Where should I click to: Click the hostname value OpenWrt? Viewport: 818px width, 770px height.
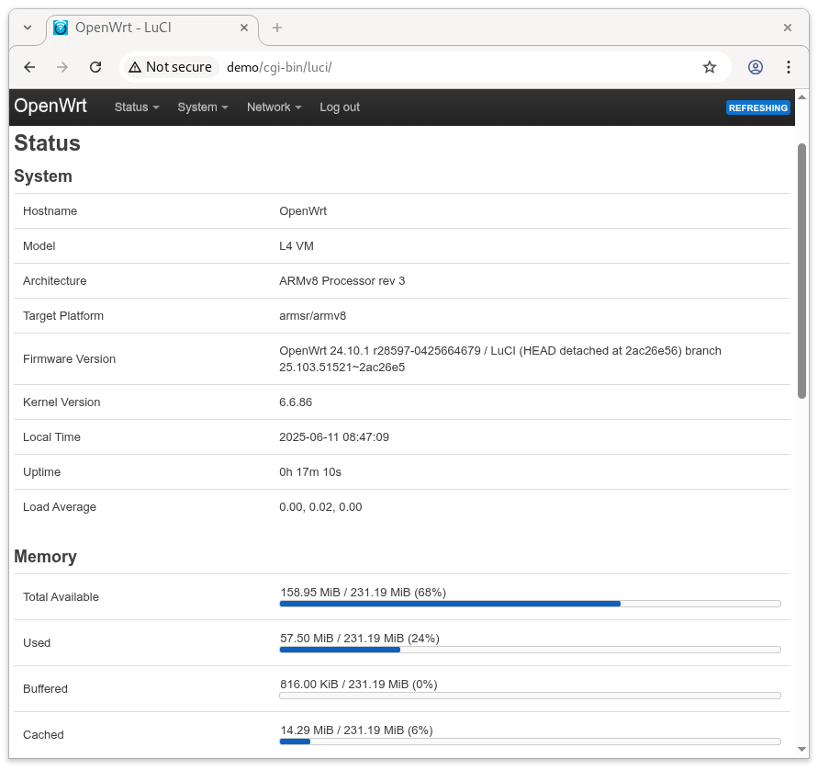pyautogui.click(x=303, y=211)
